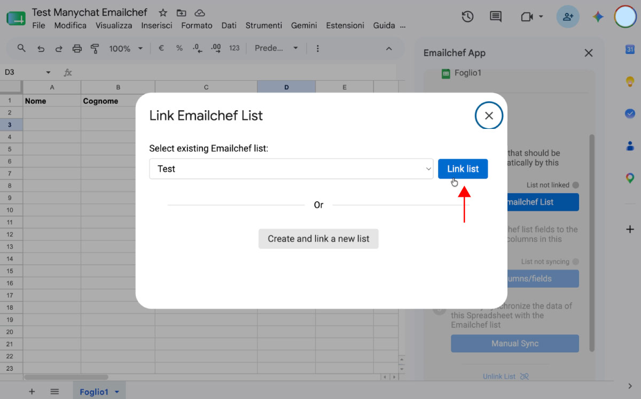Open the Google account avatar

pos(625,17)
